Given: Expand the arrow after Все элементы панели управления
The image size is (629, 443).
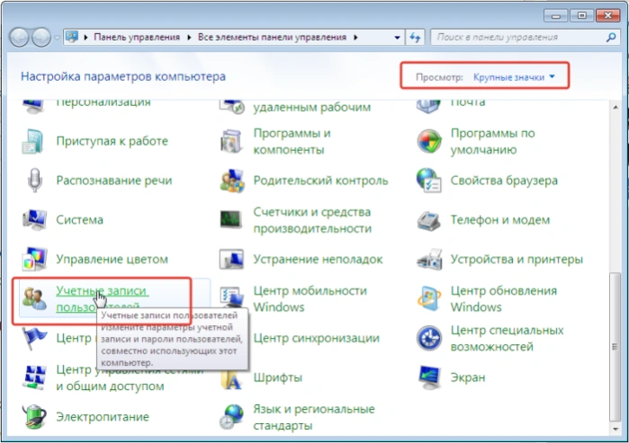Looking at the screenshot, I should (355, 37).
